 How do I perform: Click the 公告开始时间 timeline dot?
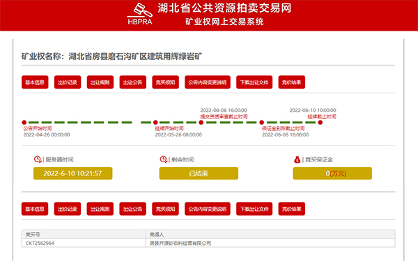click(24, 122)
